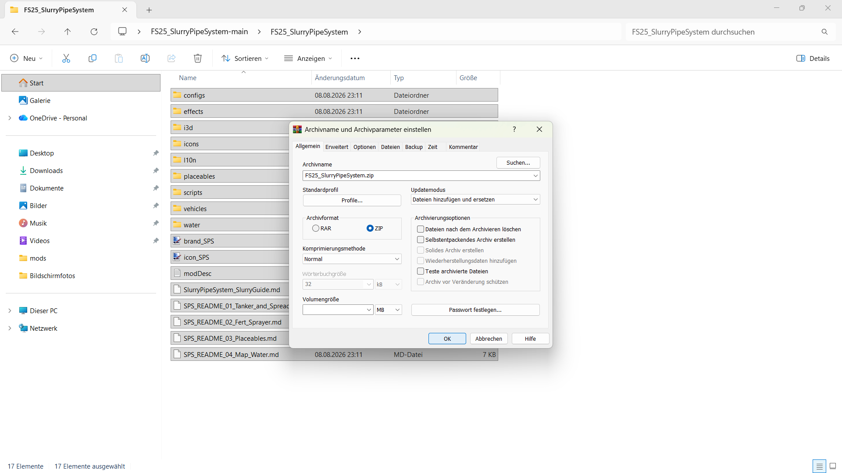Select the RAR archive format radio
Viewport: 842px width, 473px height.
[x=316, y=228]
